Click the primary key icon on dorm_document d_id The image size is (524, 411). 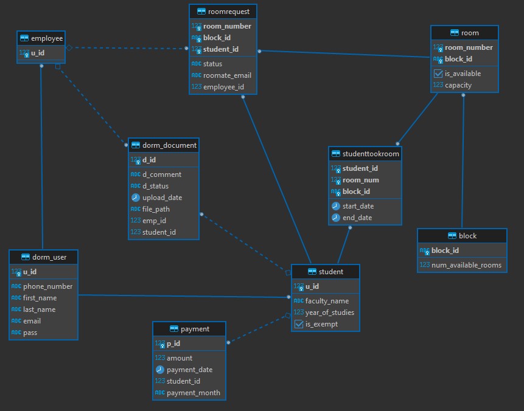tap(136, 161)
